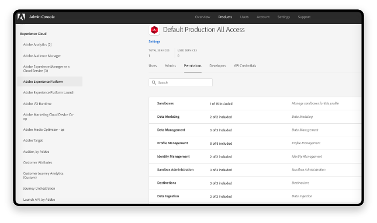Screen dimensions: 377x223
Task: Open Adobe Audience Manager product
Action: (x=42, y=56)
